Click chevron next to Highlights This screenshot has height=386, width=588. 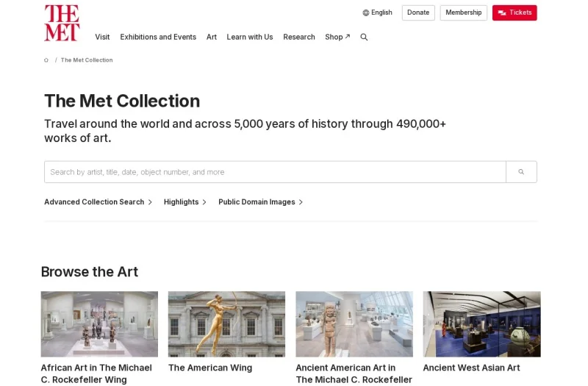point(204,202)
